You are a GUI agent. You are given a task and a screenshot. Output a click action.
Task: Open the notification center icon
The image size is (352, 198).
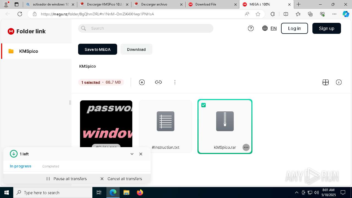pyautogui.click(x=343, y=193)
